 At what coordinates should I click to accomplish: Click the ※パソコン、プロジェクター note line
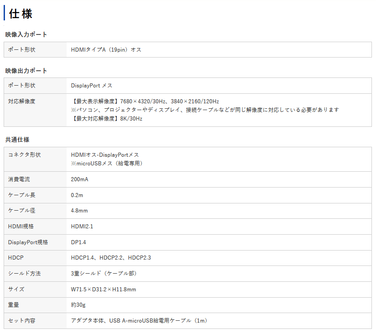205,110
